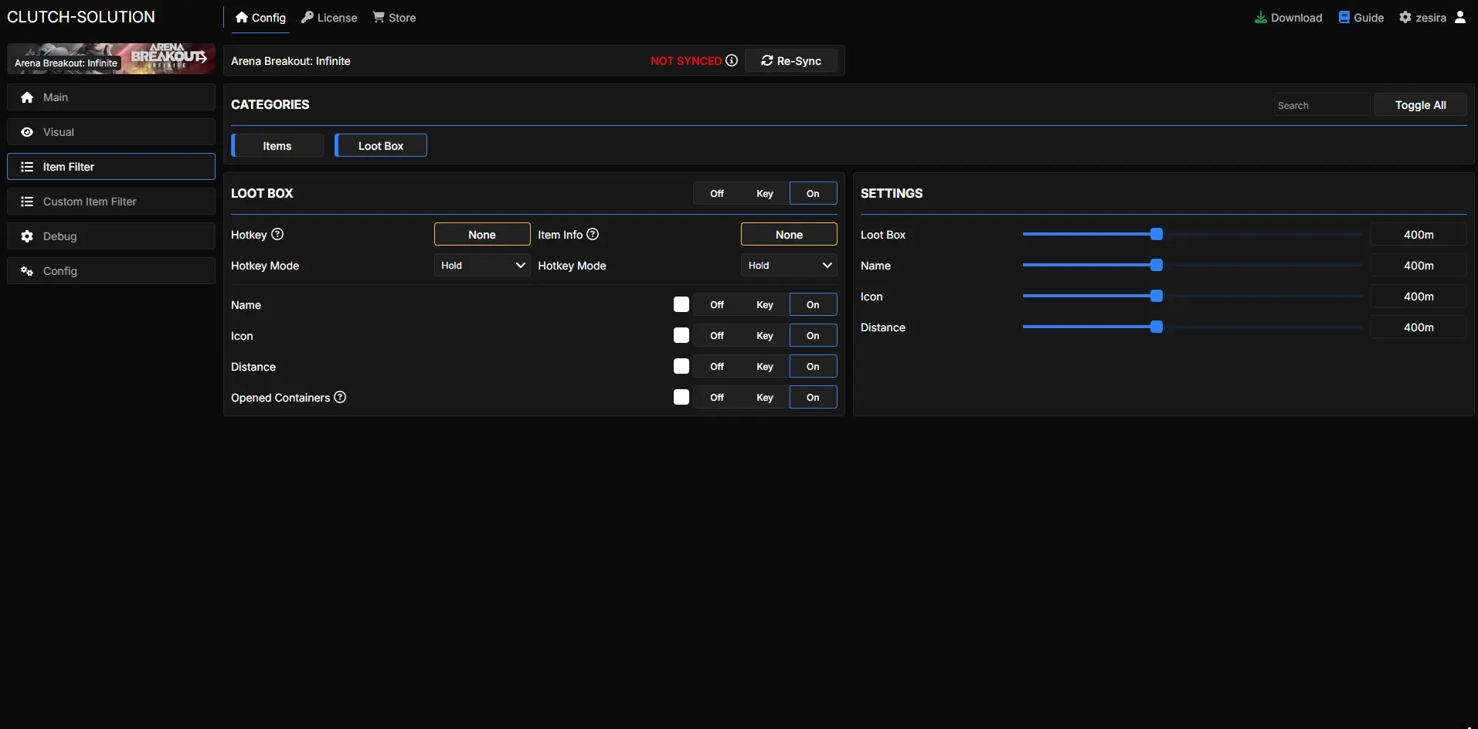Screen dimensions: 1478x729
Task: Switch to the Items category tab
Action: pos(277,145)
